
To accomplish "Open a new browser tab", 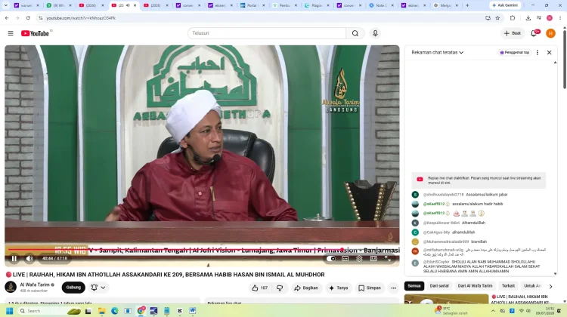I will pos(467,5).
